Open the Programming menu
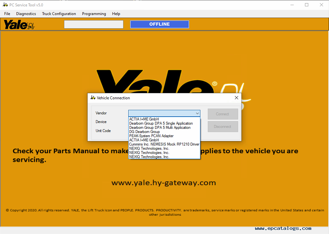The image size is (329, 234). point(94,14)
